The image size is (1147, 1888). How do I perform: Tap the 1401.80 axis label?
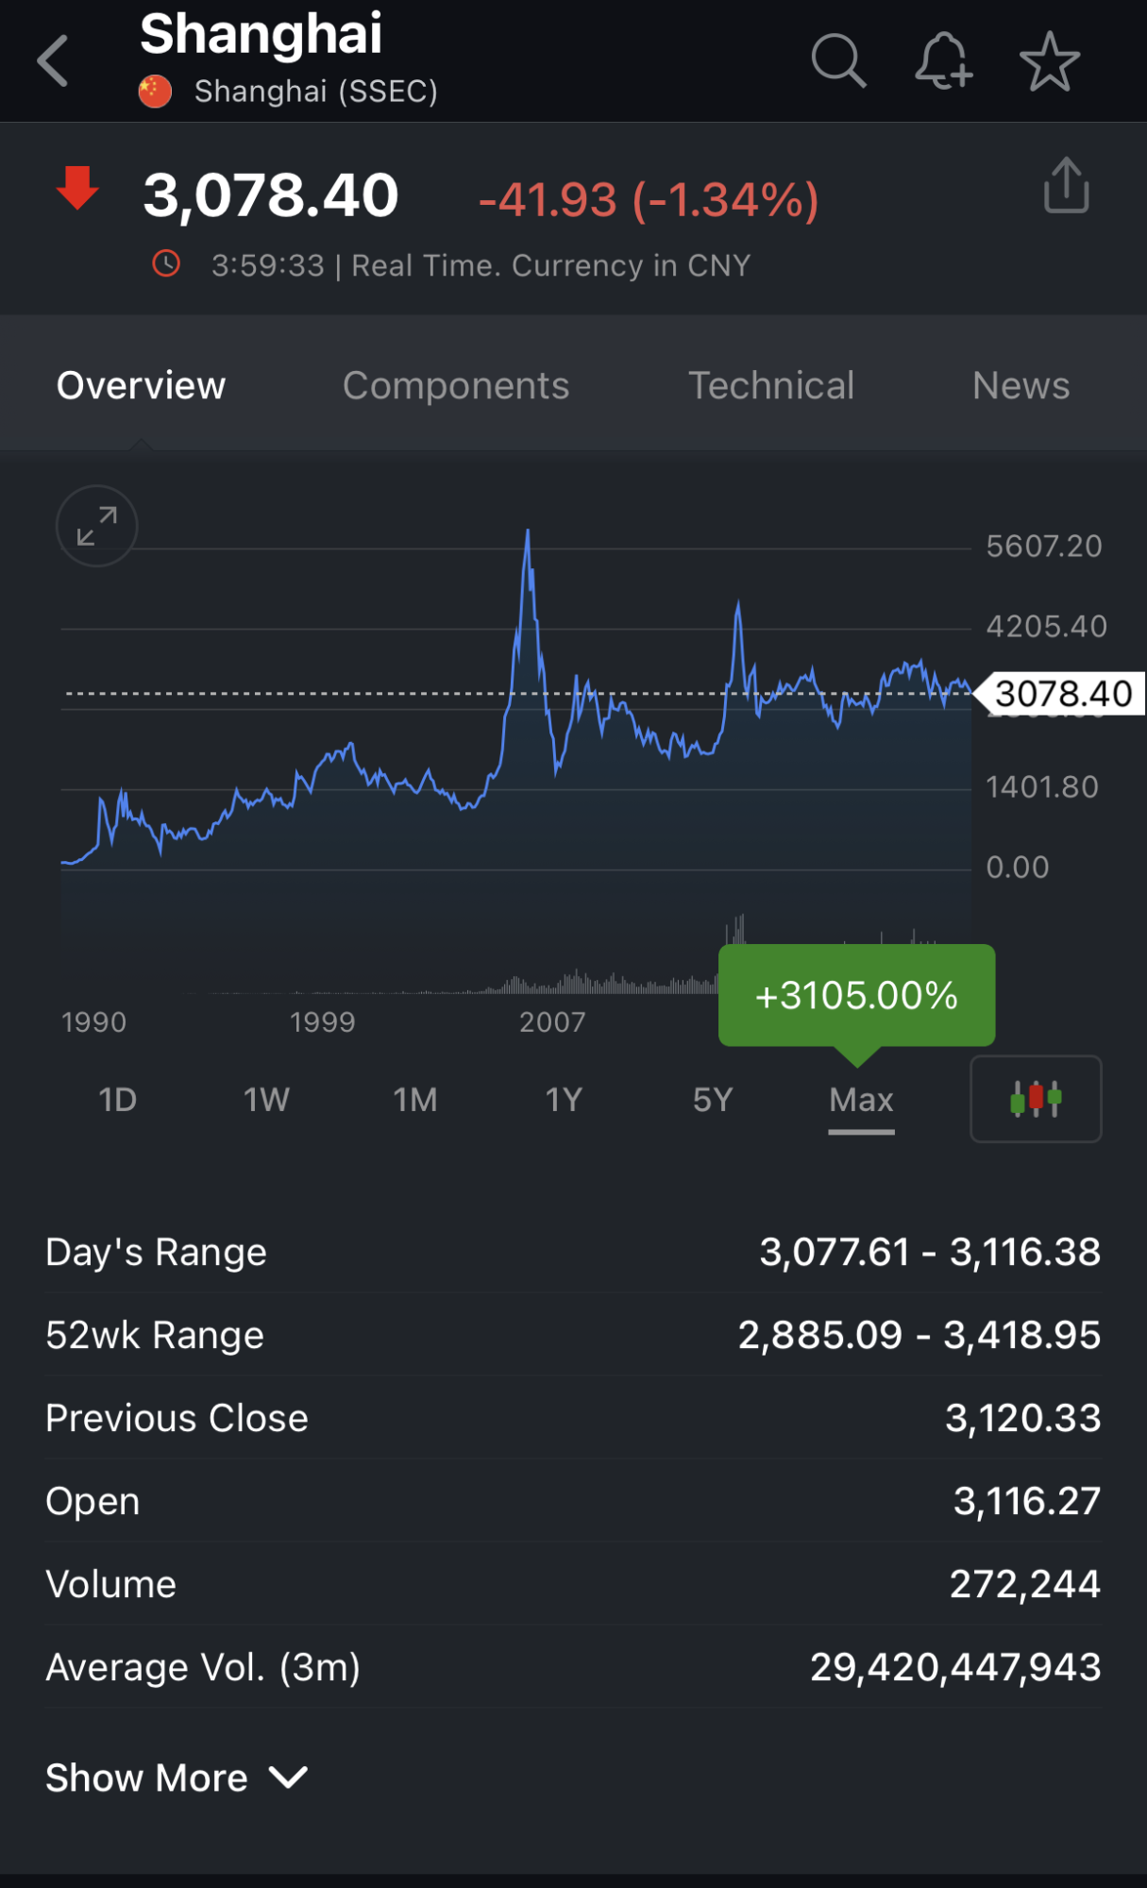pos(1042,786)
